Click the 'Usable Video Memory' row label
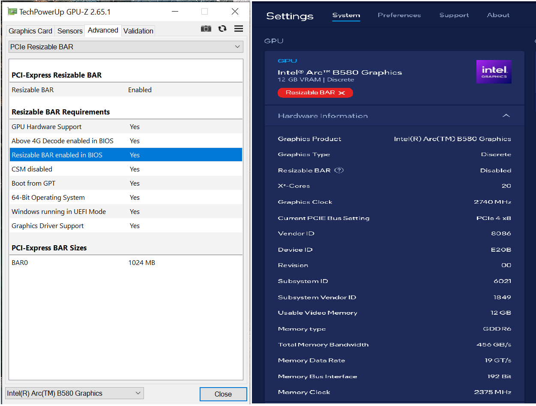This screenshot has height=406, width=536. [317, 313]
